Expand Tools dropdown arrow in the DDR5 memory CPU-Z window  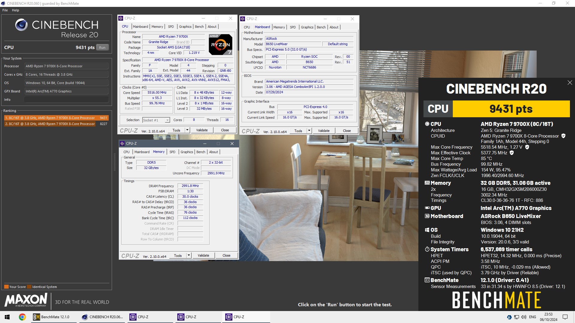click(x=189, y=255)
